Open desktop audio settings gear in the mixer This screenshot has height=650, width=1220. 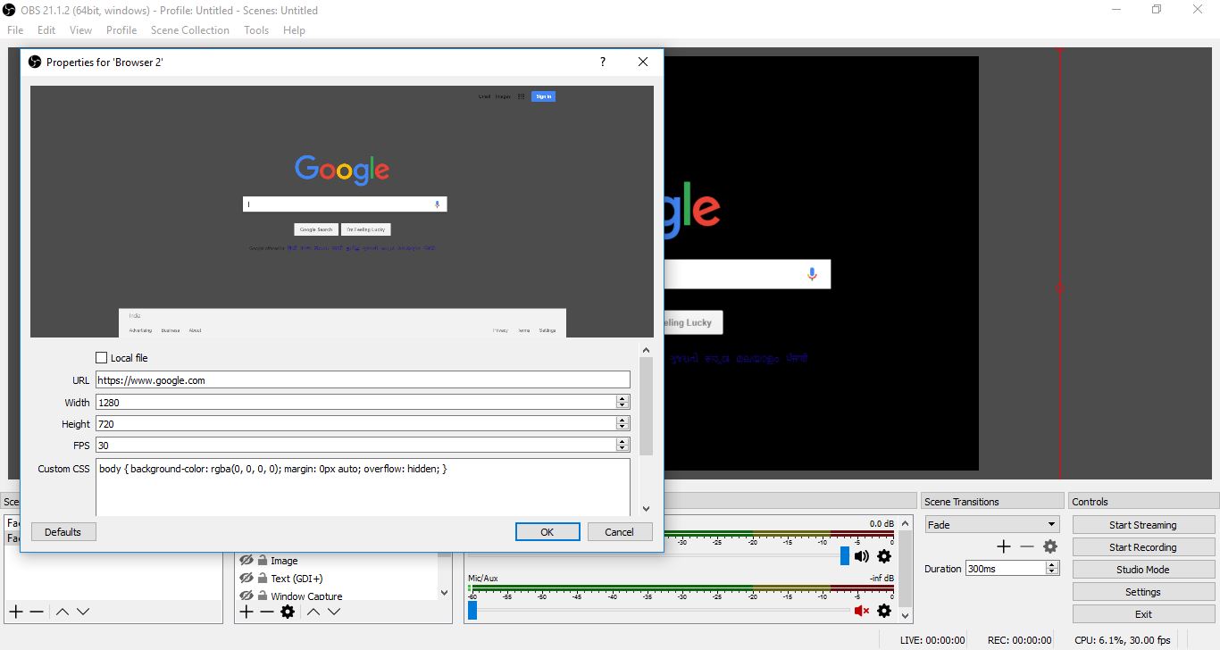point(884,556)
